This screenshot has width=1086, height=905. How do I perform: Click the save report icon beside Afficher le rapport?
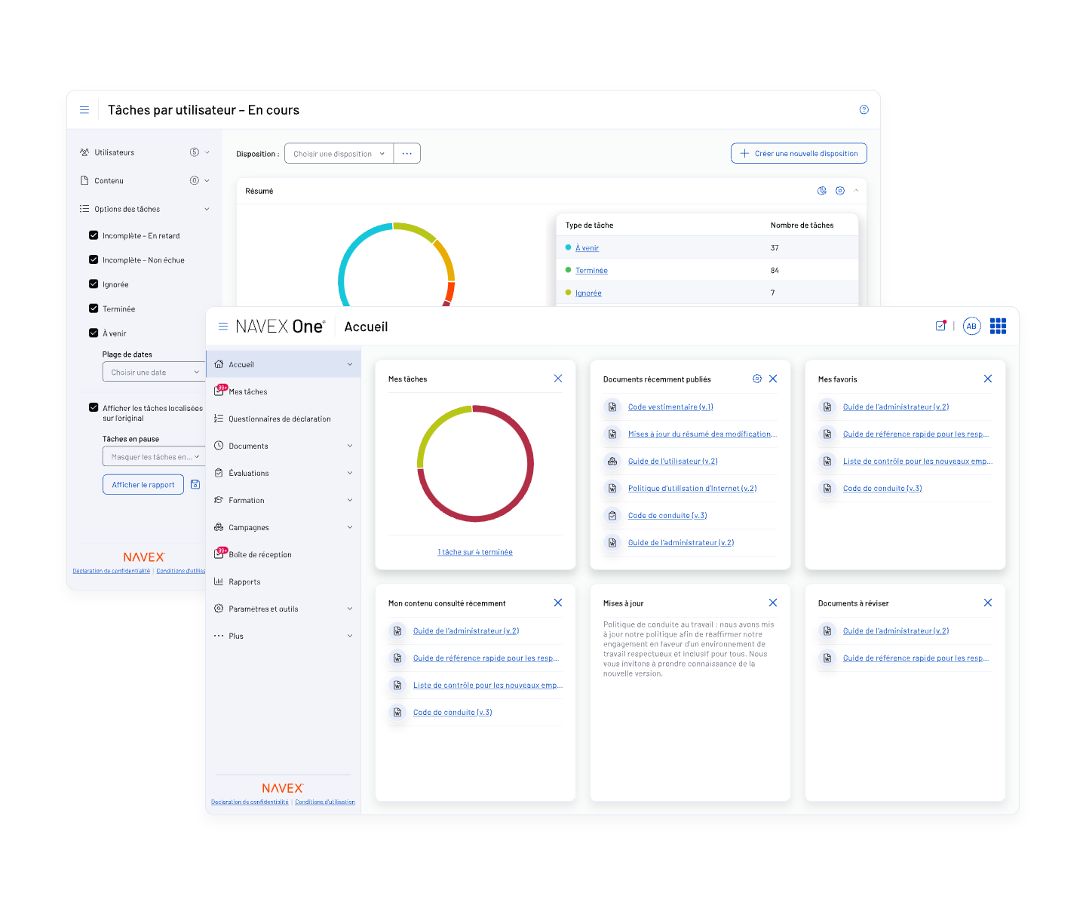[195, 484]
